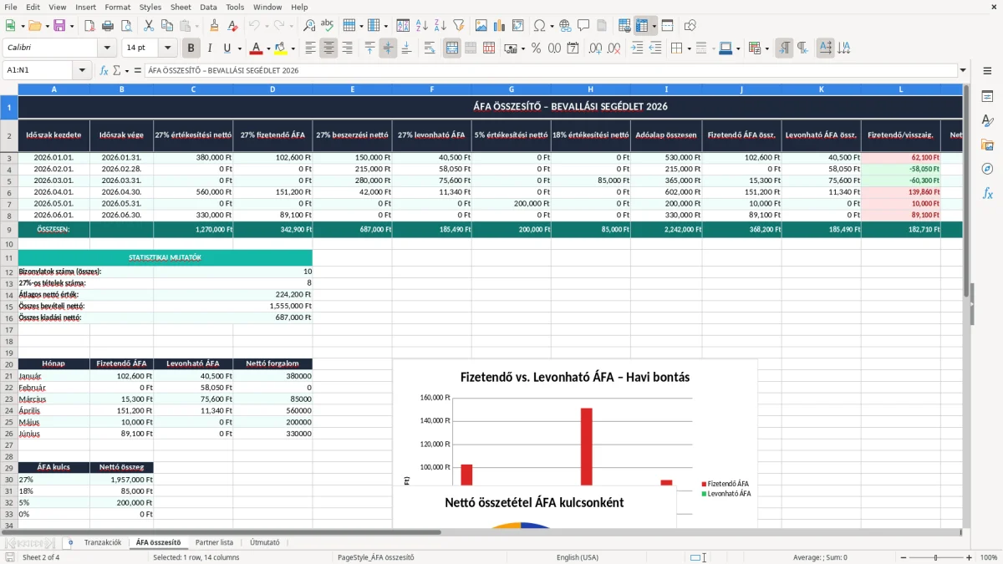The width and height of the screenshot is (1003, 564).
Task: Toggle the AutoFilter funnel
Action: pos(458,26)
